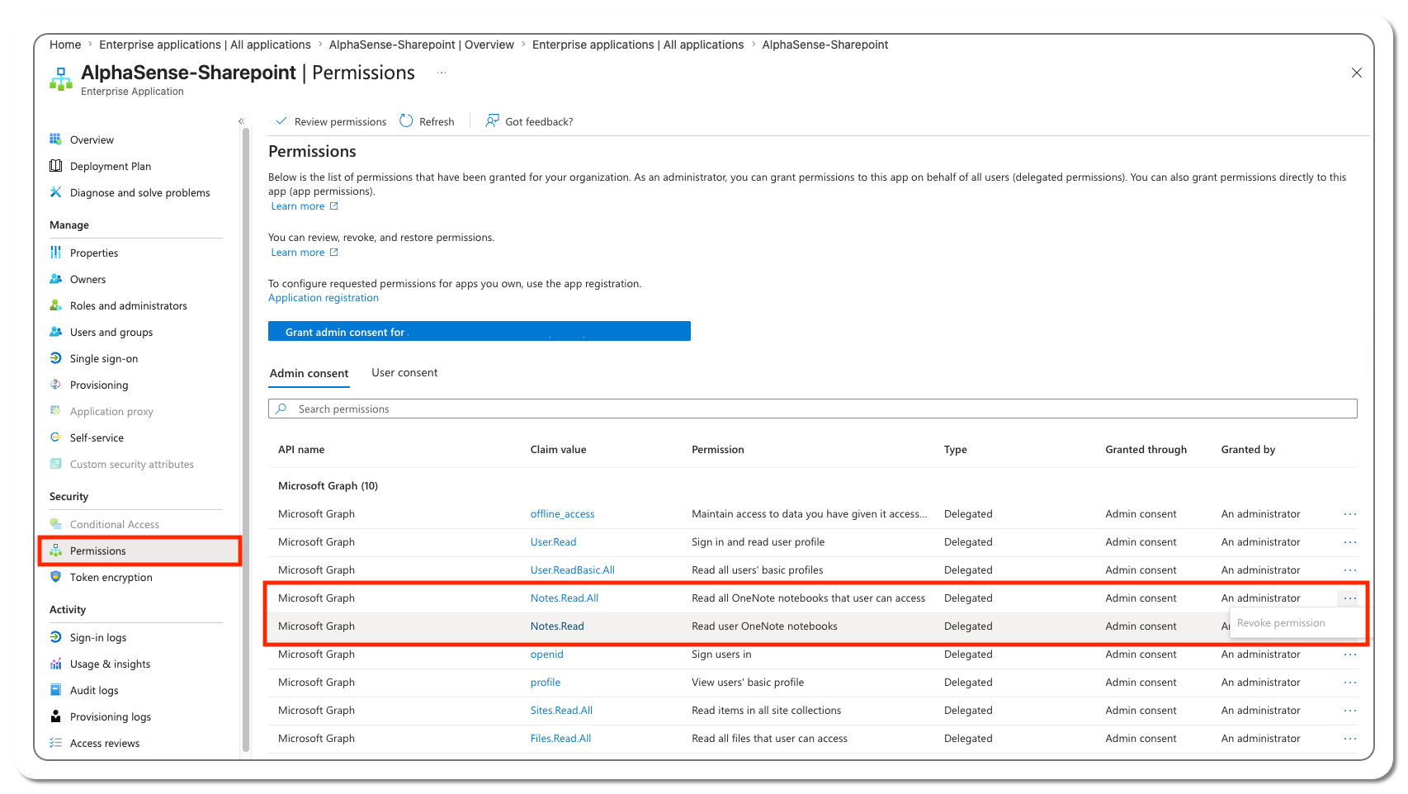Click the Refresh circular arrow icon

coord(406,121)
